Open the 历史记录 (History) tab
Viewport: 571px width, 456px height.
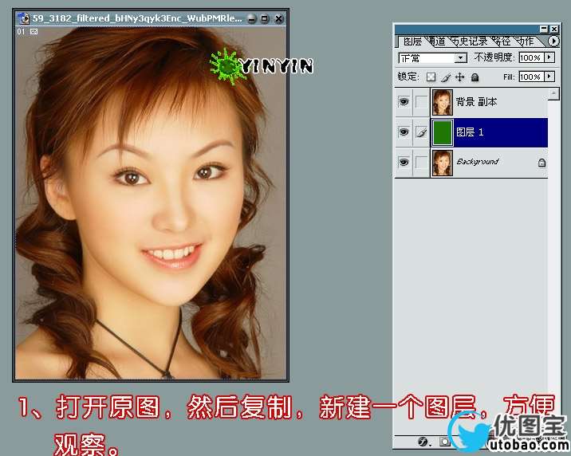(469, 41)
